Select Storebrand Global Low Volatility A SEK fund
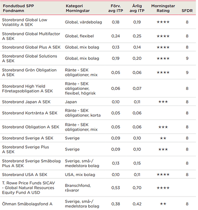This screenshot has height=210, width=198. coord(24,22)
